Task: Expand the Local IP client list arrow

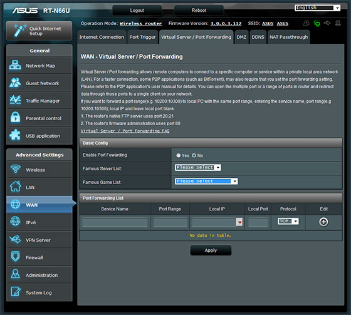Action: pos(239,222)
